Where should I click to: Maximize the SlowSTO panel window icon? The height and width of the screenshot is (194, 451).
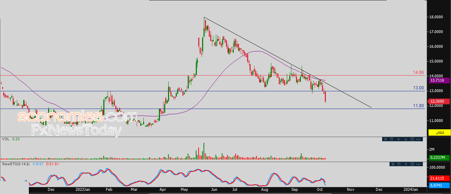pos(399,164)
